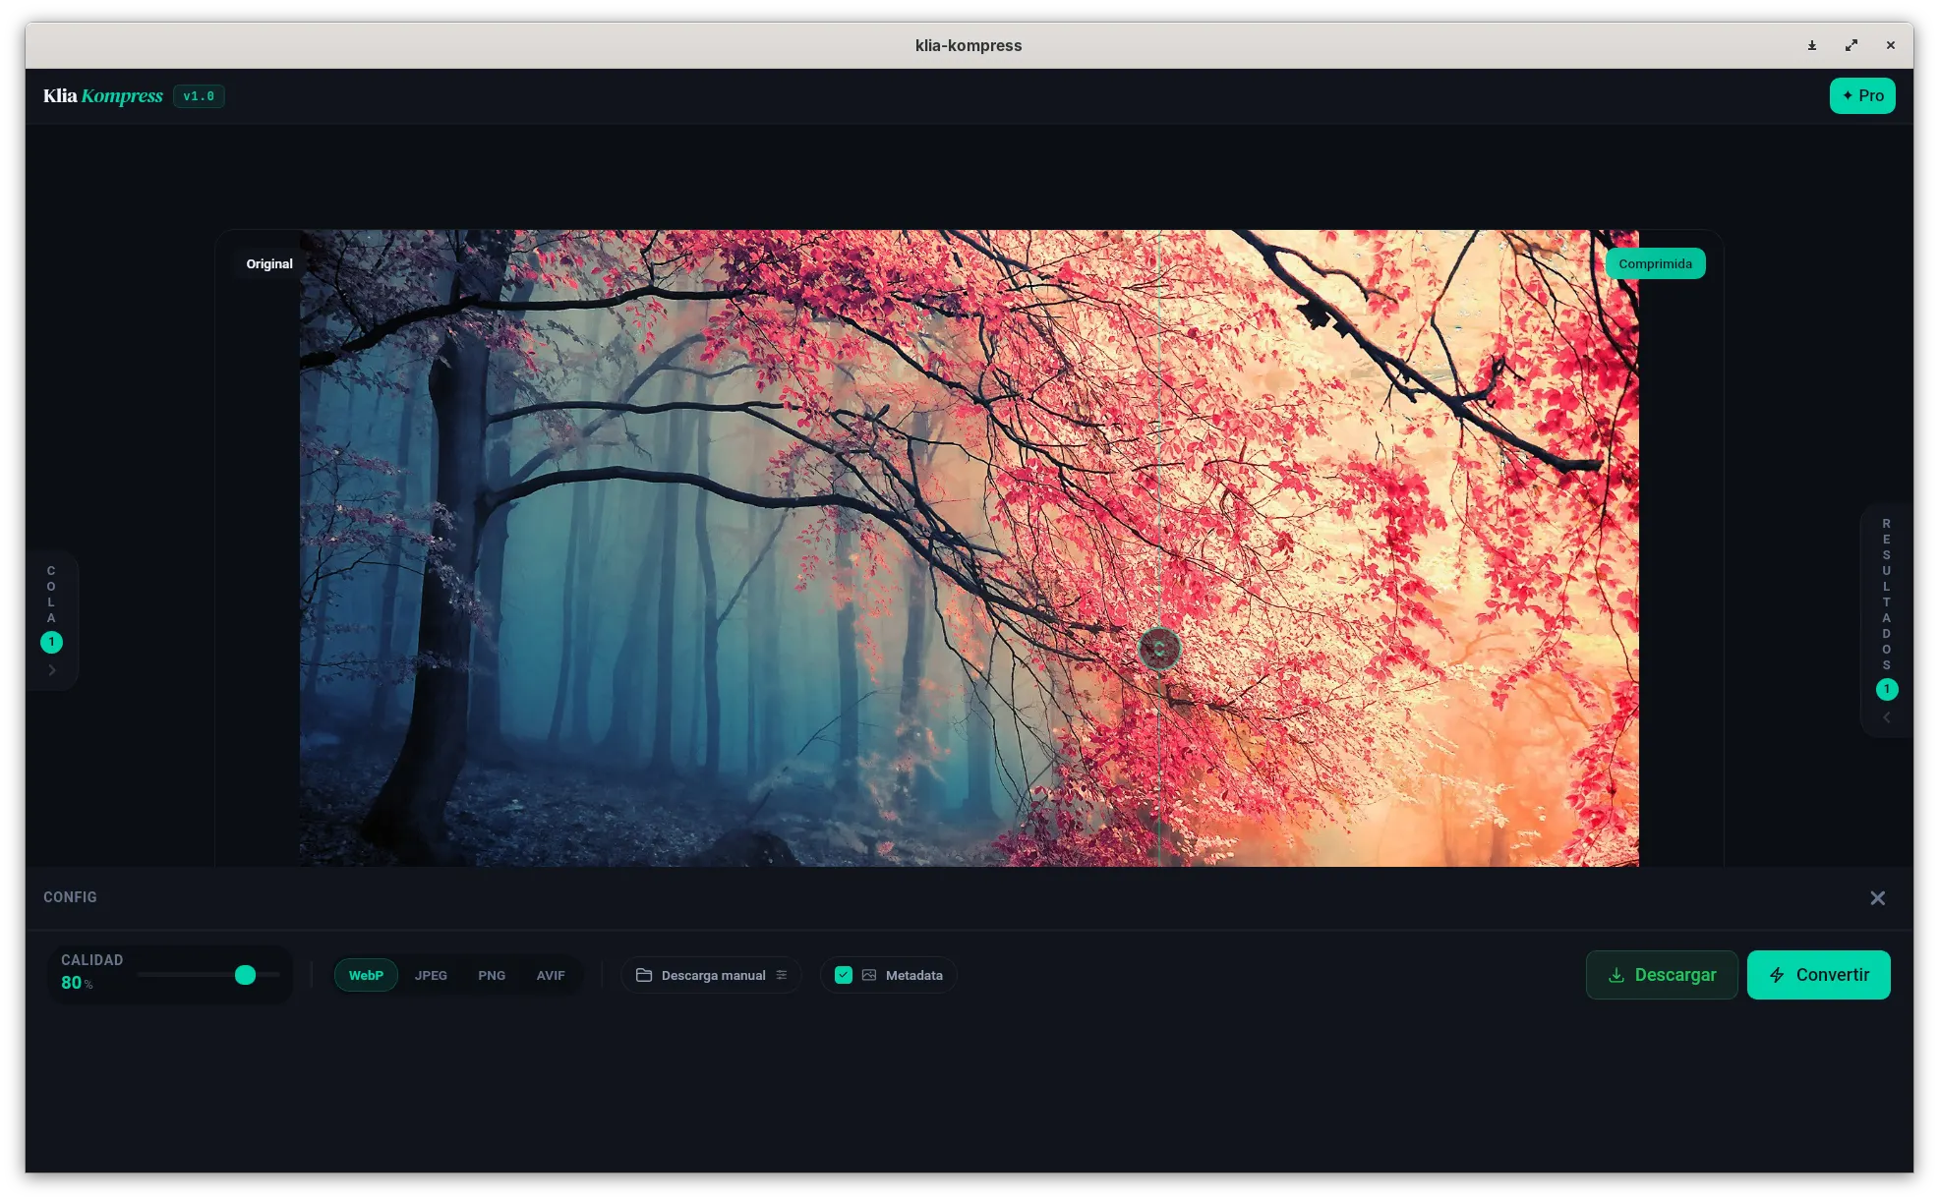Screen dimensions: 1939x1201
Task: Expand the Cola side panel arrow
Action: [52, 670]
